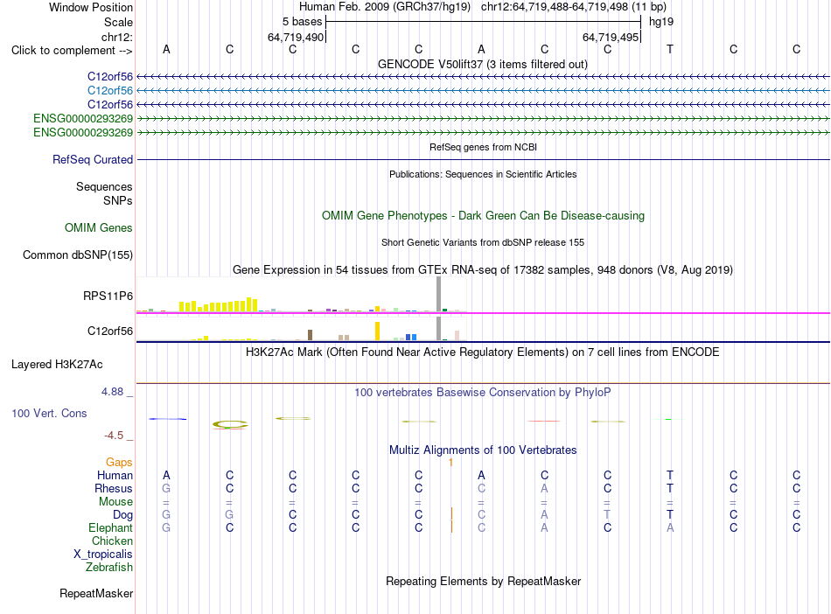Open the 'OMIM Gene Phenotypes' track title
The width and height of the screenshot is (831, 614).
(x=483, y=216)
